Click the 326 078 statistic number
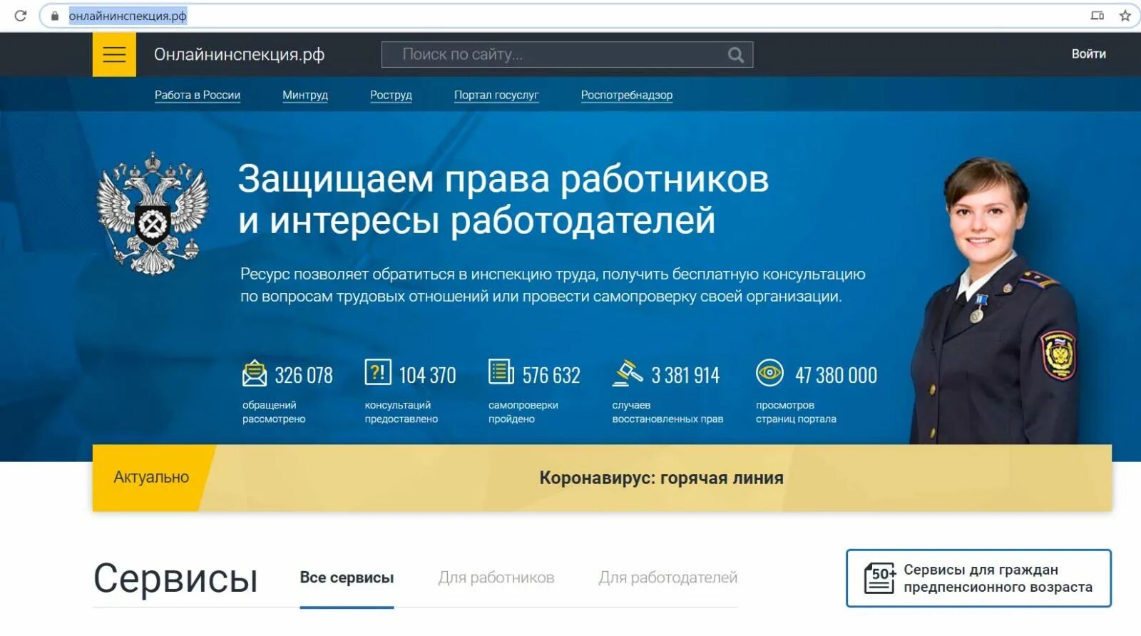 click(304, 375)
